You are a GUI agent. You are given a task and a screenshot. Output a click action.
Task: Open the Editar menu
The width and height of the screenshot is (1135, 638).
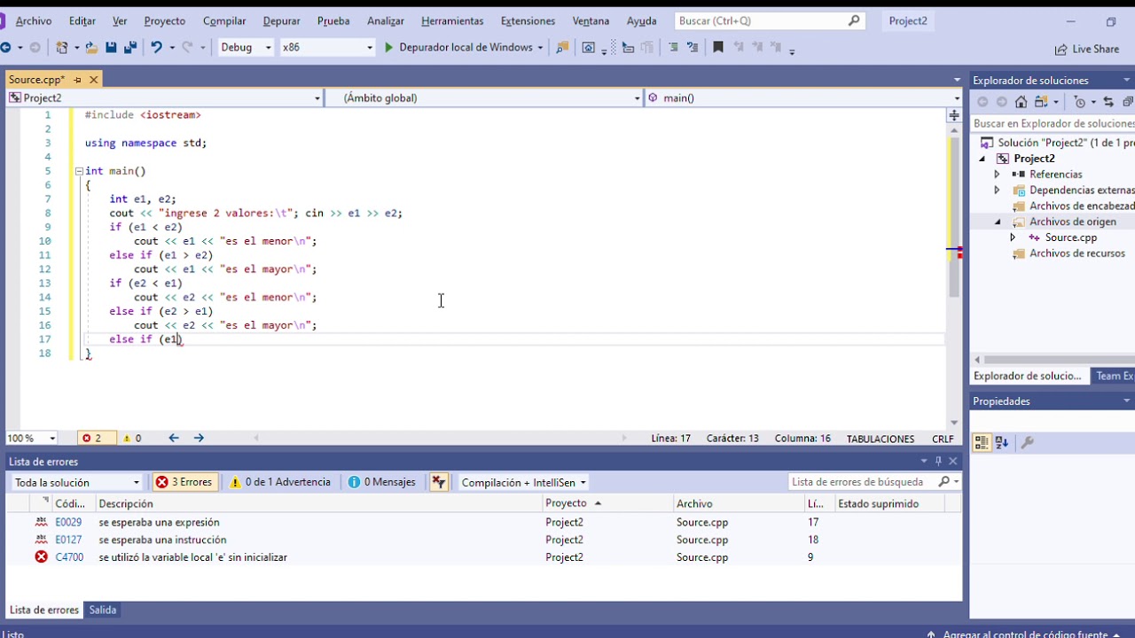coord(82,20)
